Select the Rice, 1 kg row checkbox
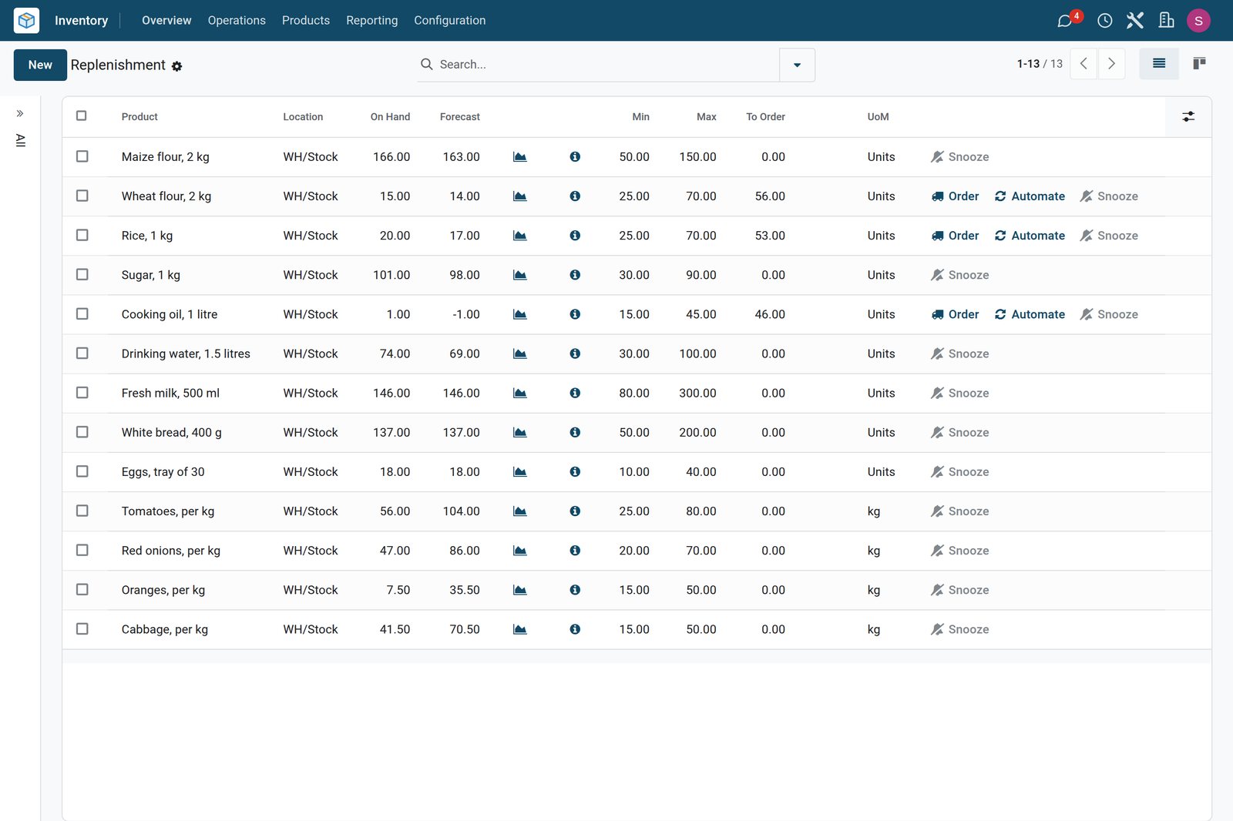Image resolution: width=1233 pixels, height=821 pixels. 82,235
